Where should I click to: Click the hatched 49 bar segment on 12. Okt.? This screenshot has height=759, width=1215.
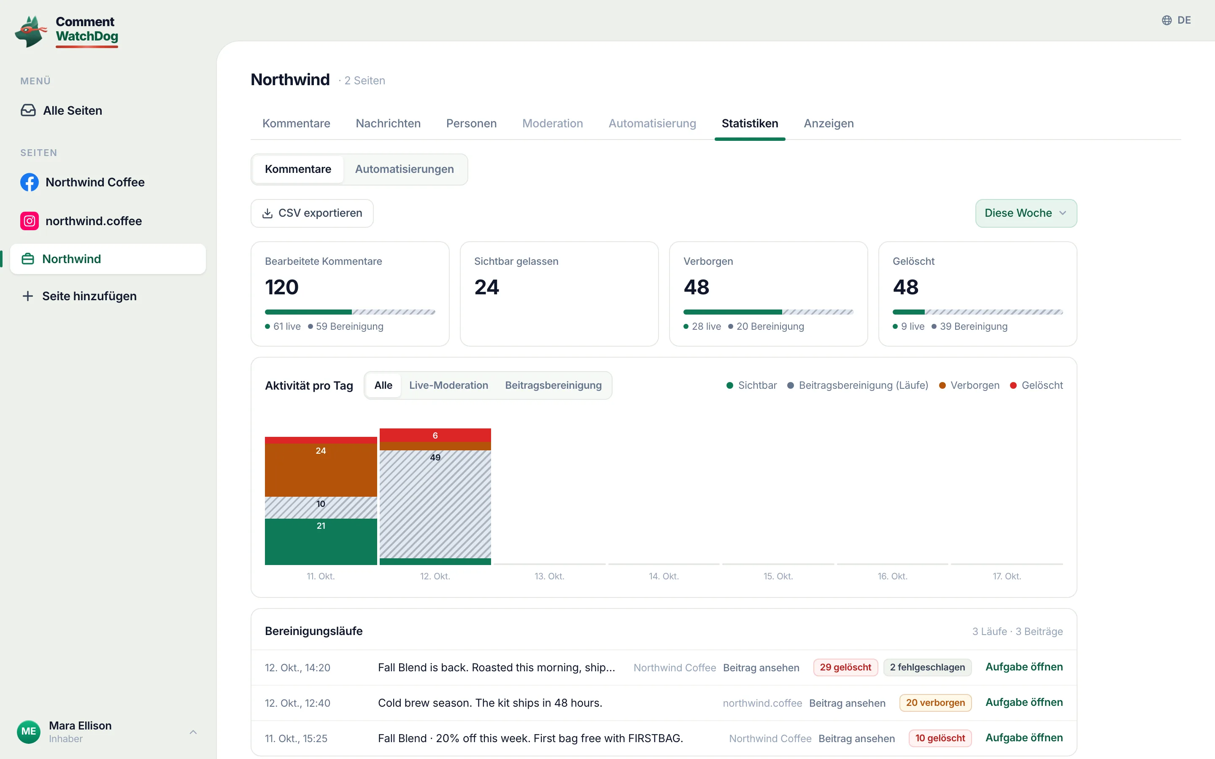click(435, 504)
